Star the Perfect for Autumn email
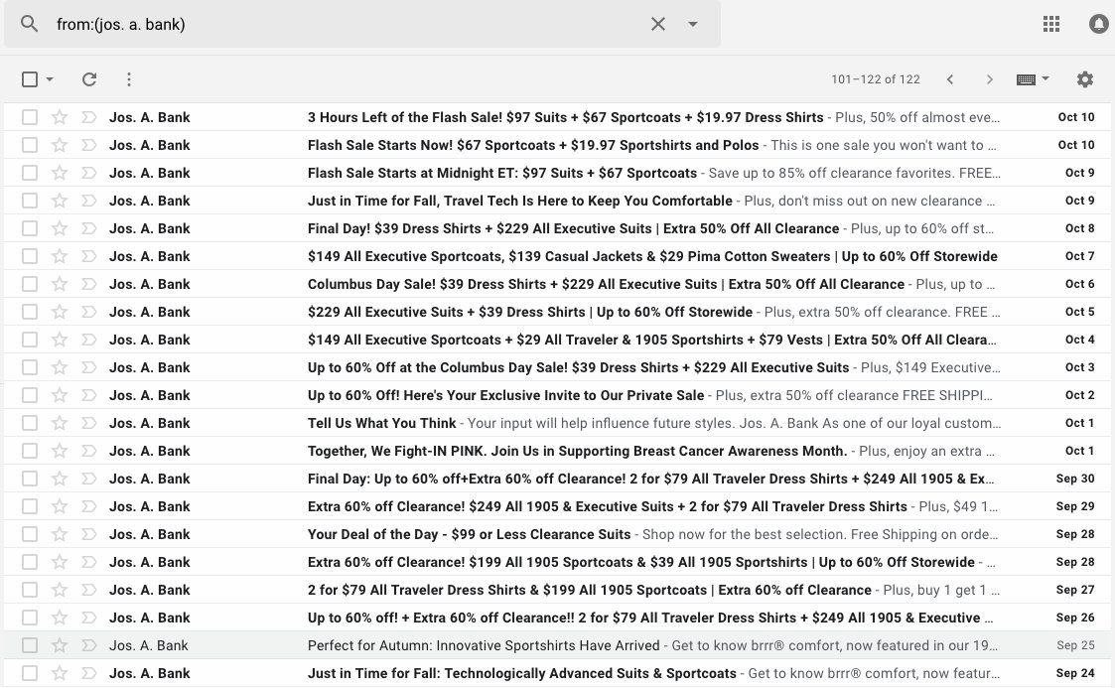 click(x=59, y=645)
